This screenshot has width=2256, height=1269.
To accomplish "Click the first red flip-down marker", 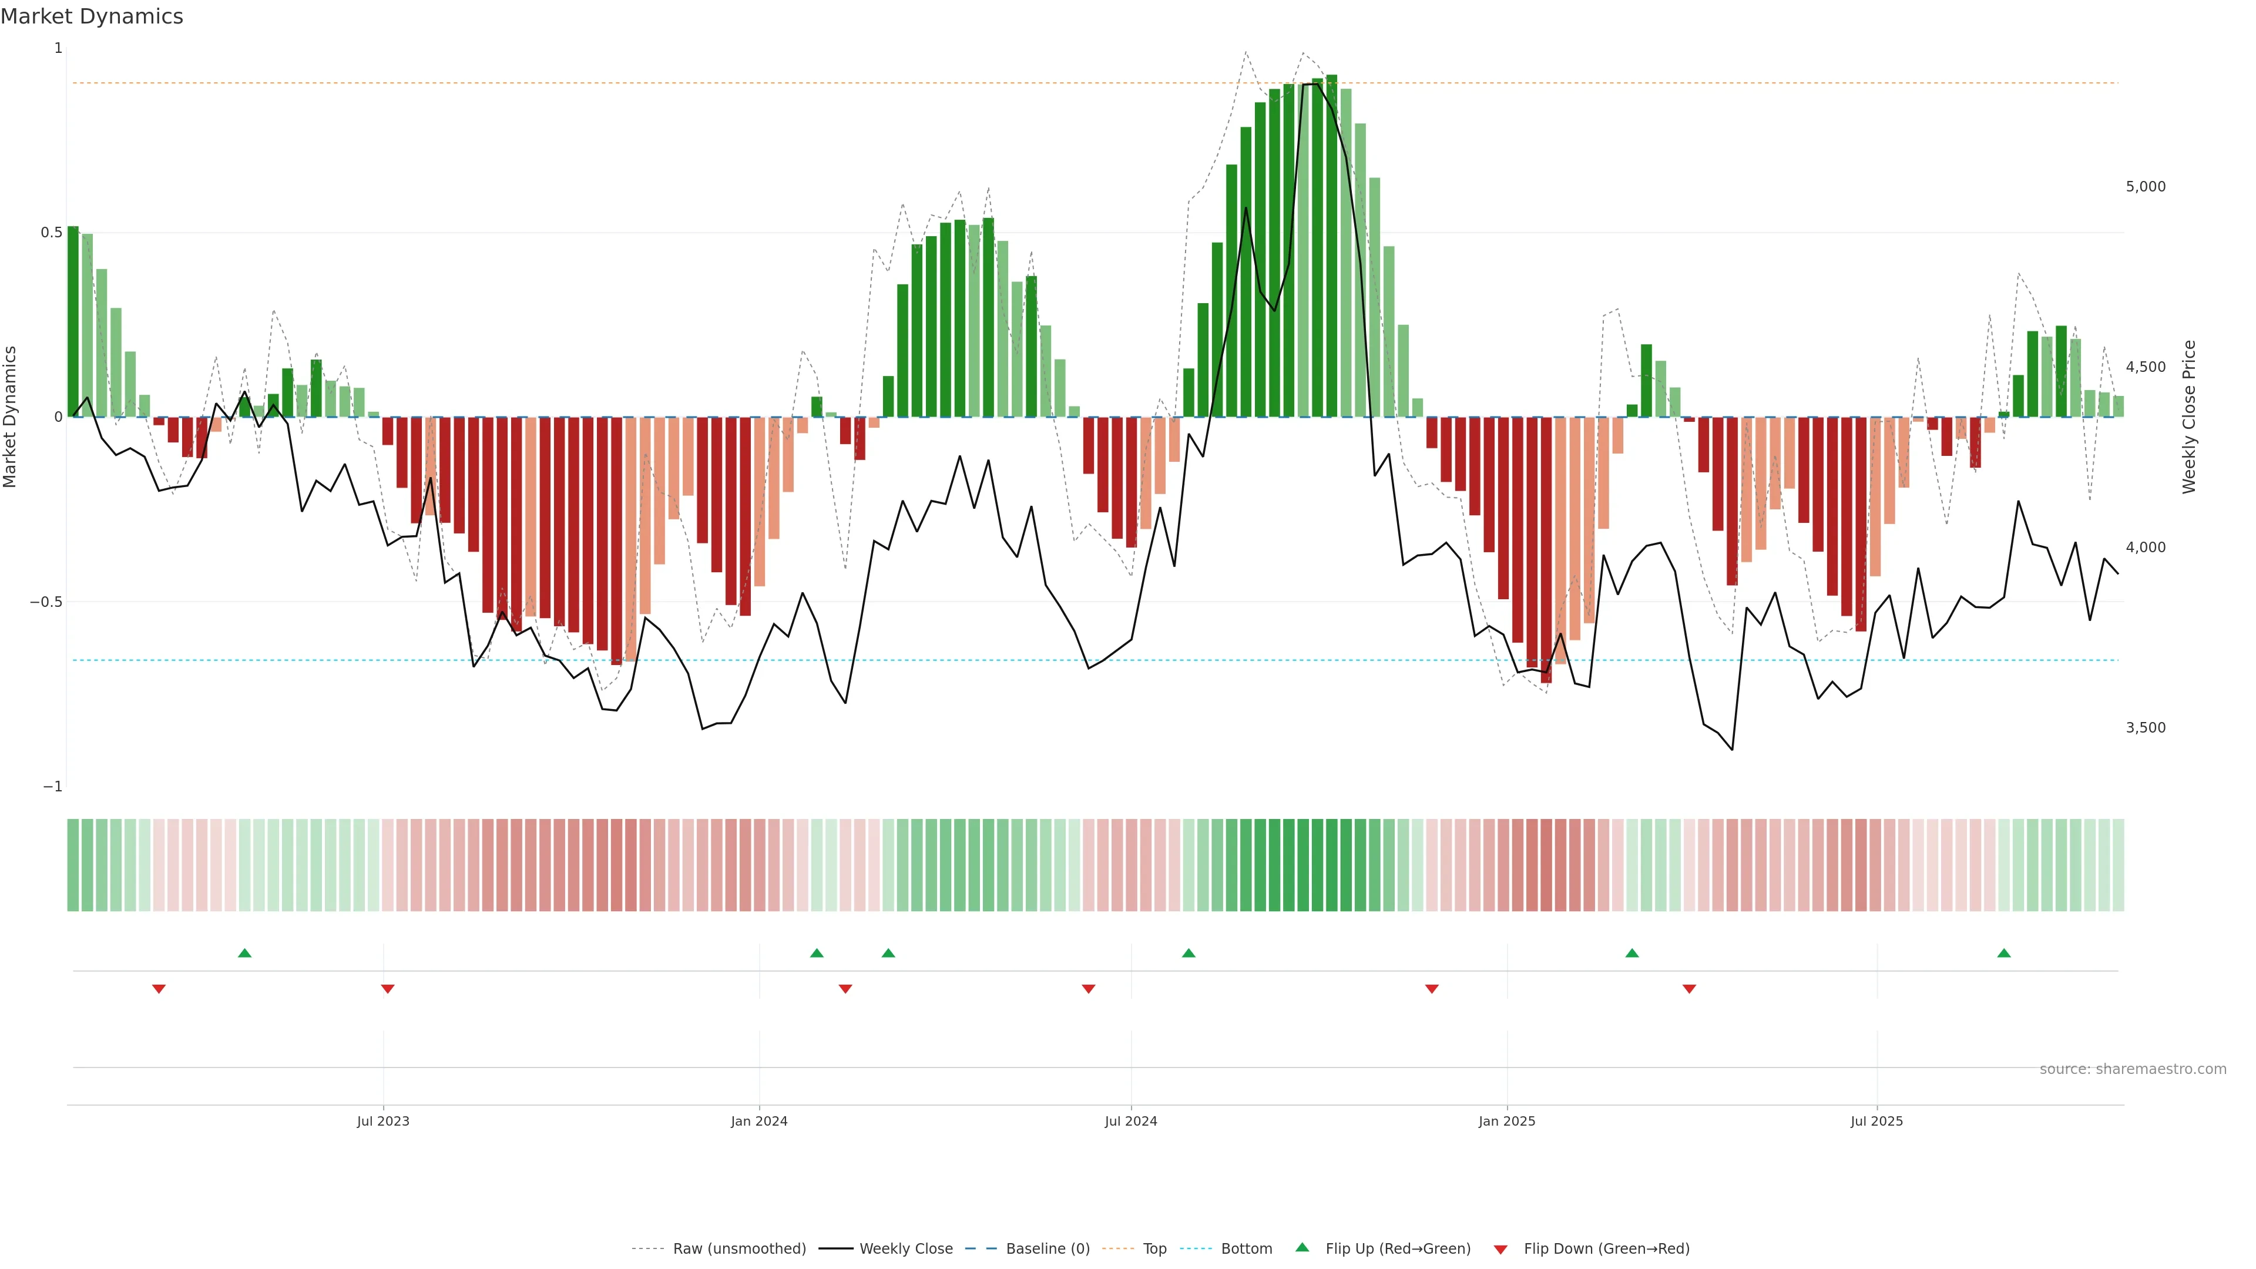I will tap(159, 989).
